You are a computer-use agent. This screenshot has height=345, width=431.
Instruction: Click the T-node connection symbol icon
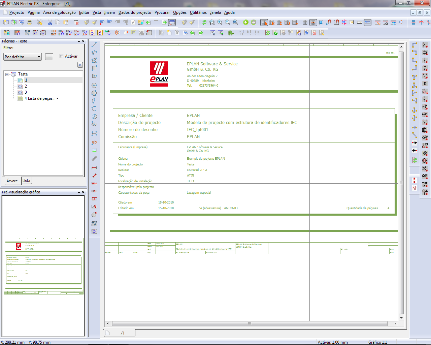point(415,77)
